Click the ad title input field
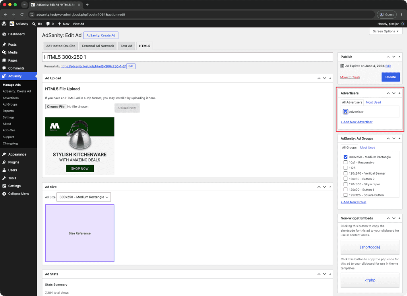Image resolution: width=407 pixels, height=296 pixels. tap(188, 57)
